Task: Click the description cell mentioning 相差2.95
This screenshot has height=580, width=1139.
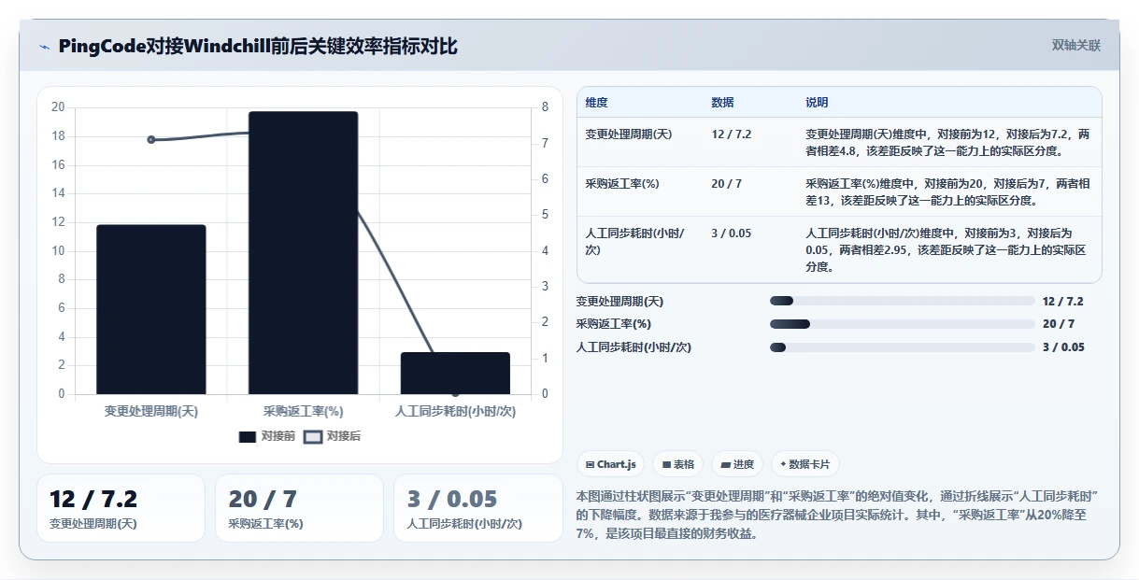Action: [x=947, y=249]
